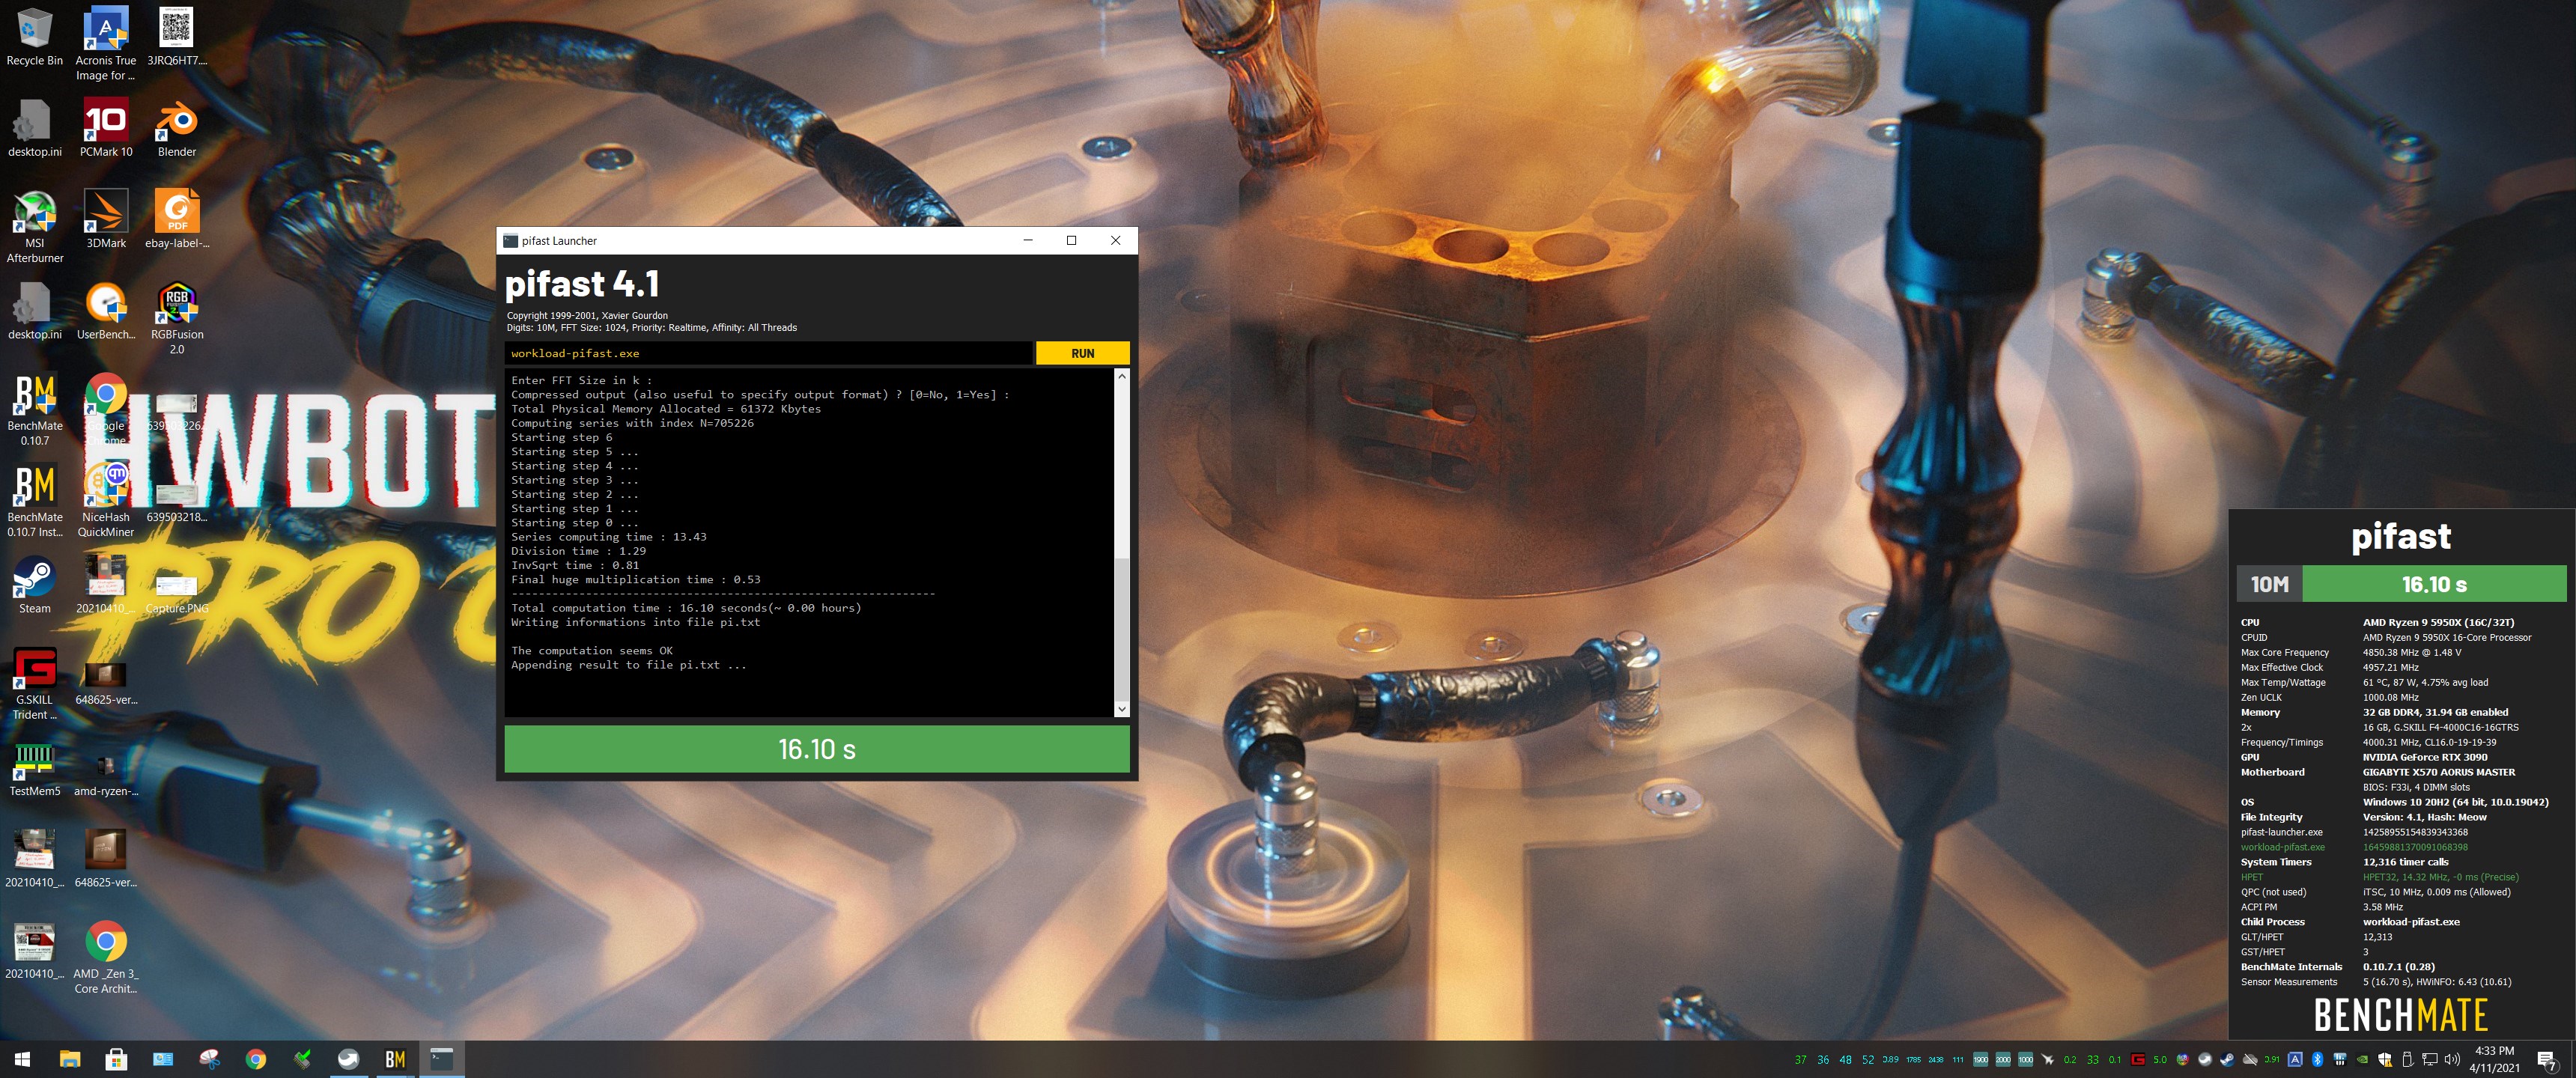This screenshot has width=2576, height=1078.
Task: Click the console scrollbar down arrow
Action: point(1121,709)
